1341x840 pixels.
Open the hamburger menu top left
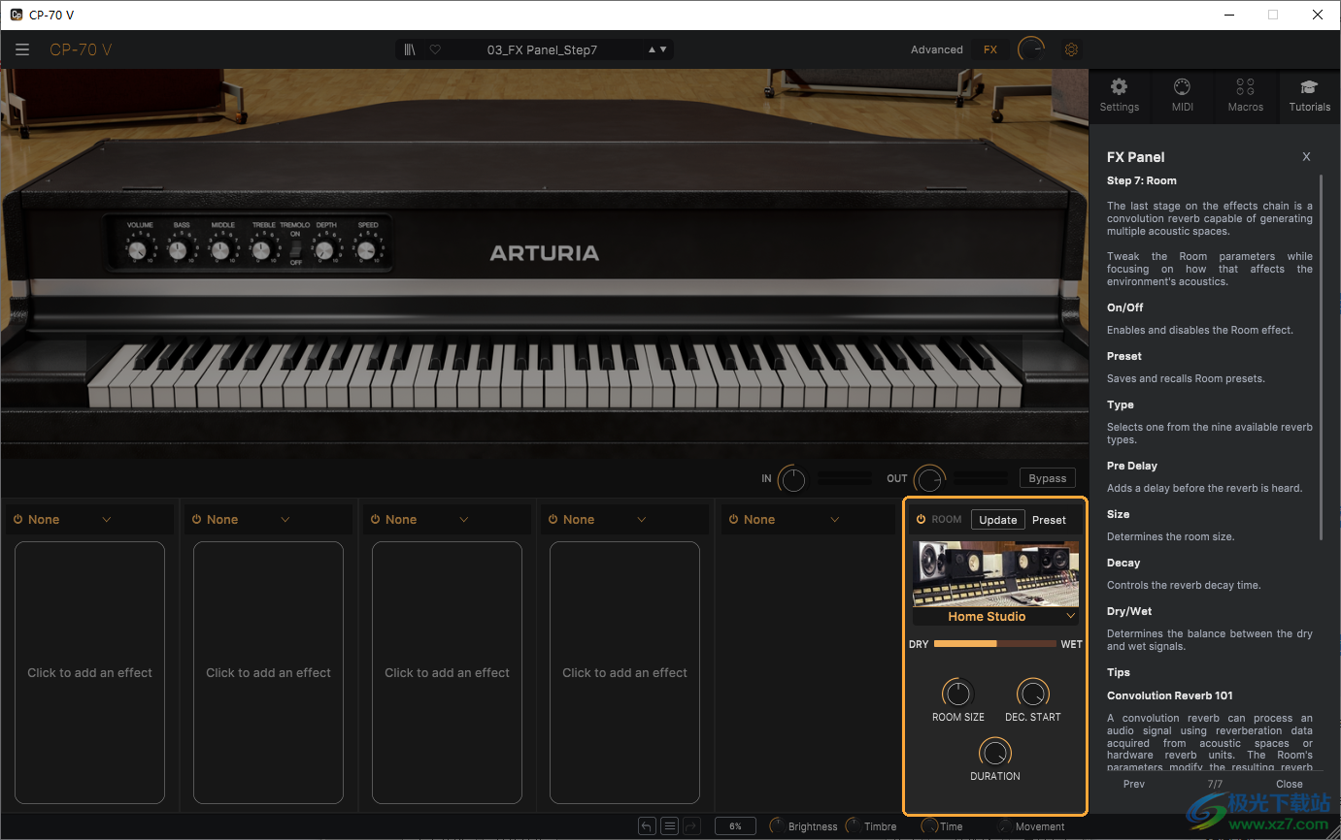tap(22, 49)
